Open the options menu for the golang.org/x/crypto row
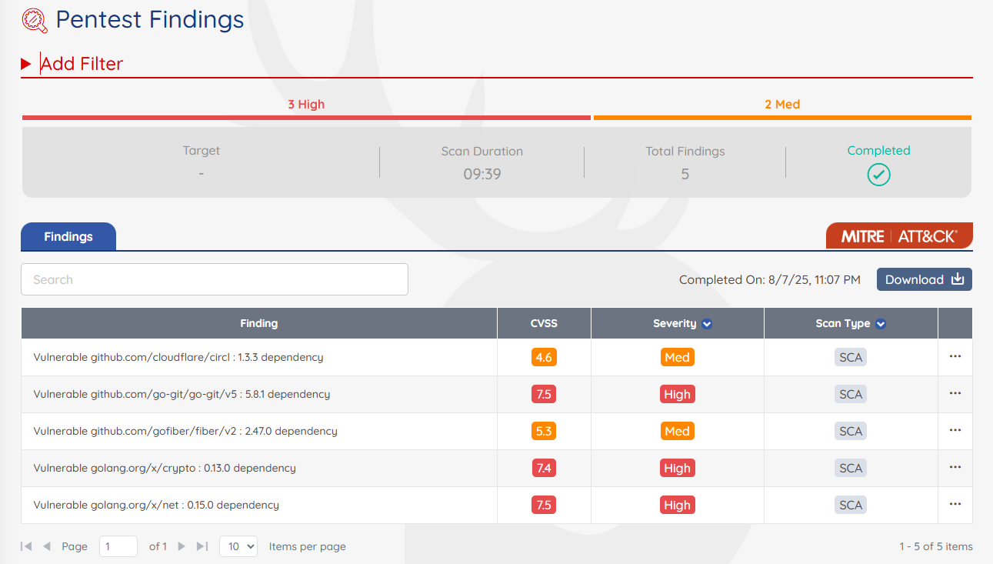The height and width of the screenshot is (564, 993). 955,467
